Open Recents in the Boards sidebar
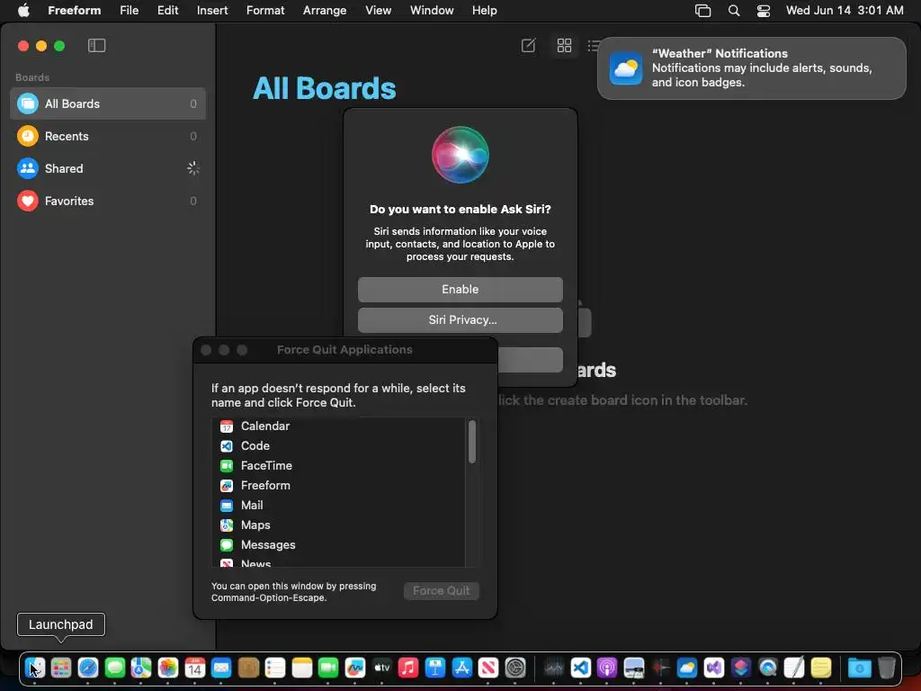 click(x=108, y=136)
